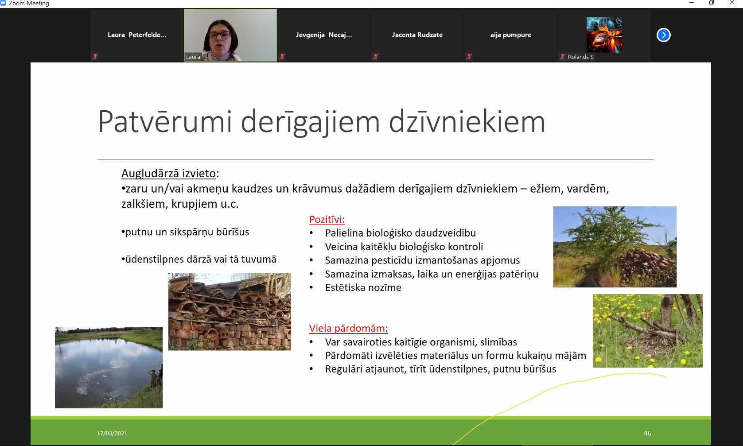The image size is (743, 446).
Task: Click 'Estētiska nozīme' bullet
Action: coord(363,288)
